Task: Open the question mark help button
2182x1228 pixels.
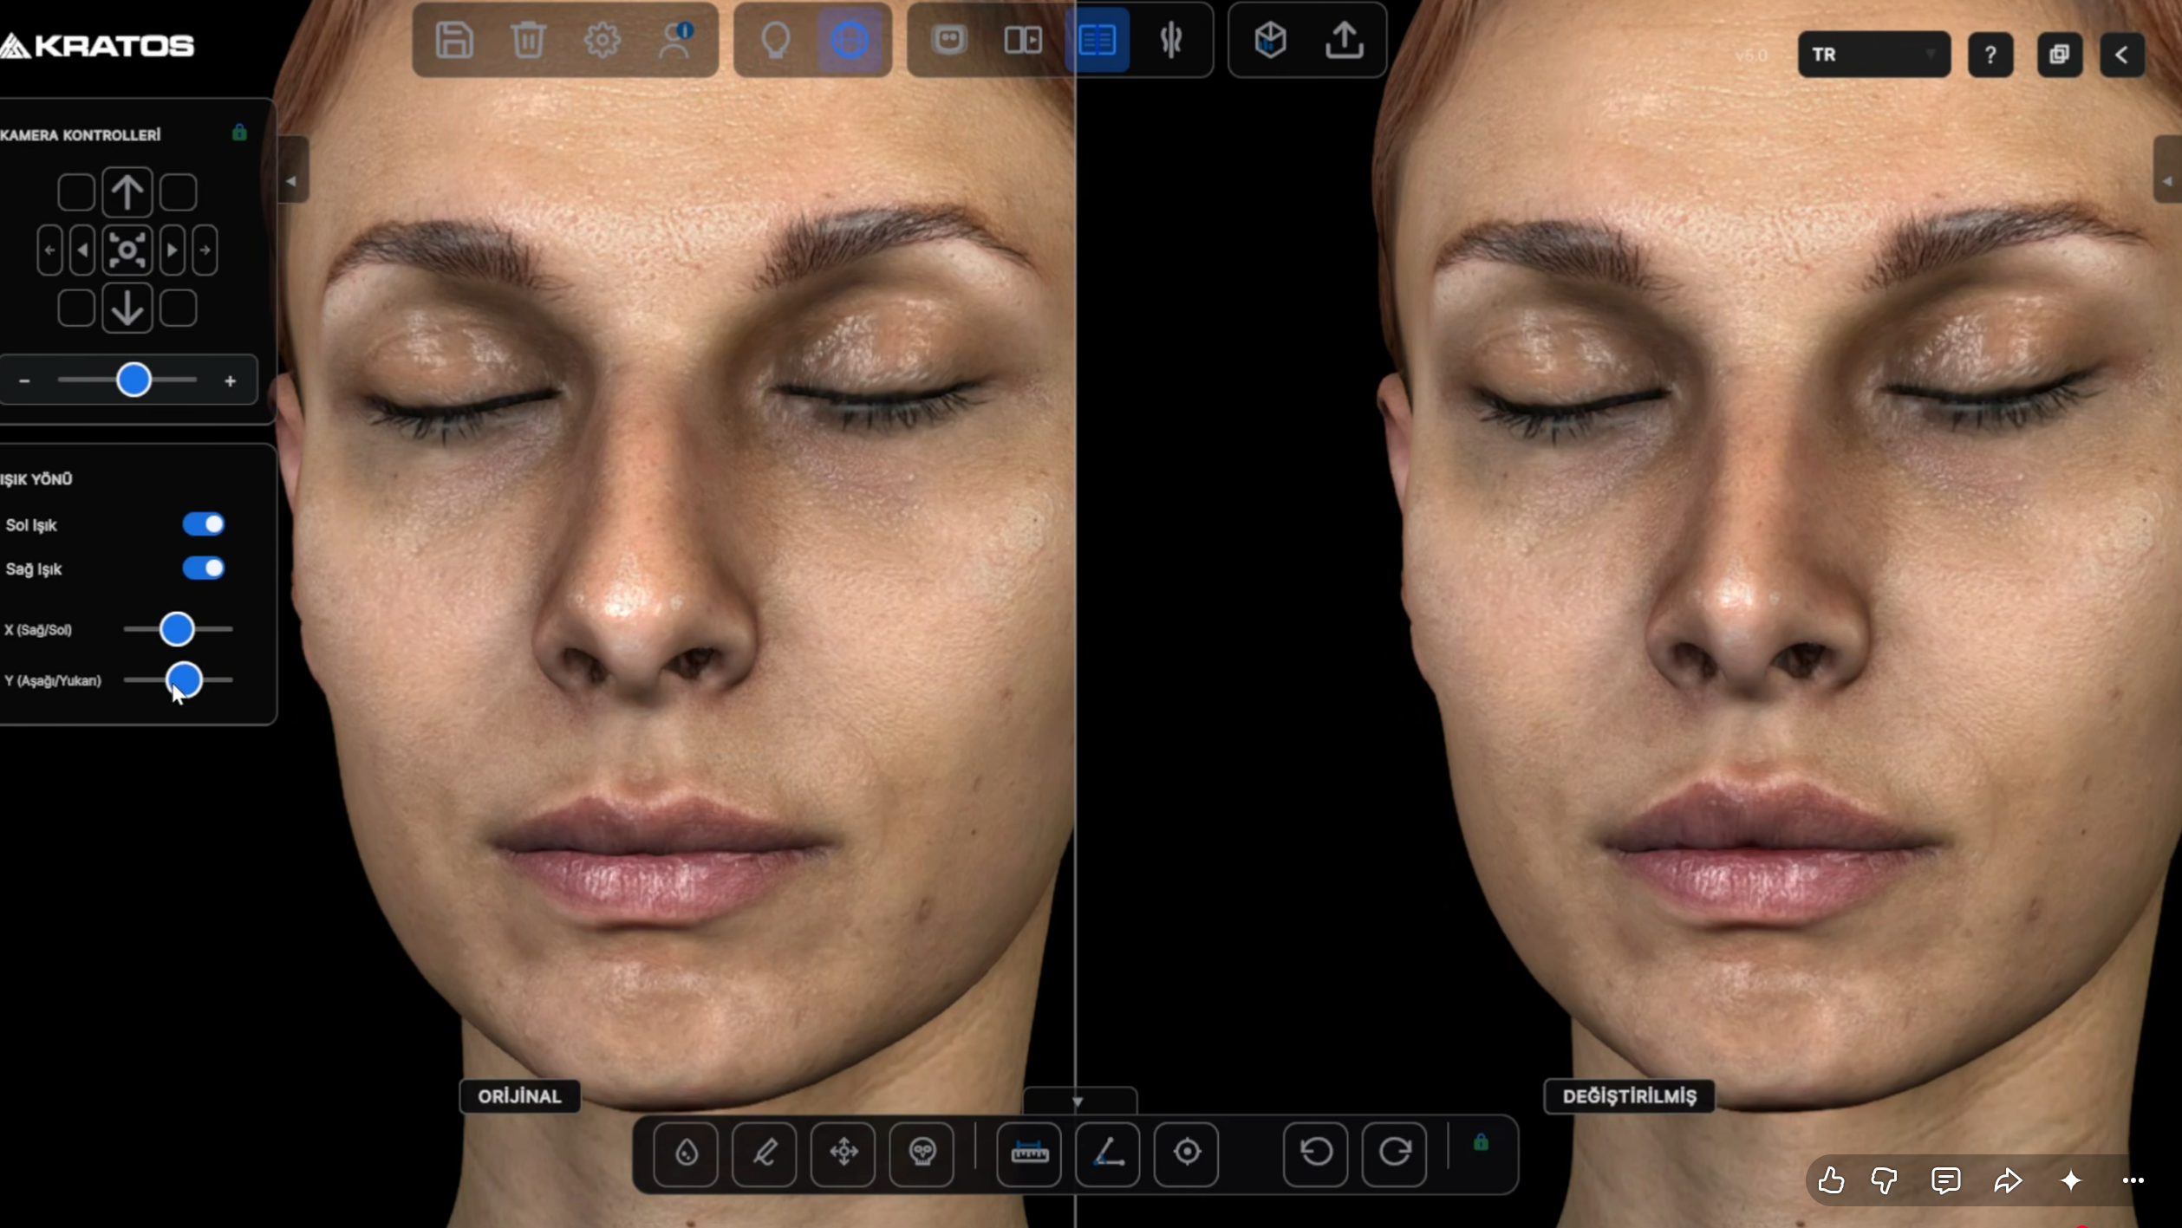Action: tap(1990, 55)
